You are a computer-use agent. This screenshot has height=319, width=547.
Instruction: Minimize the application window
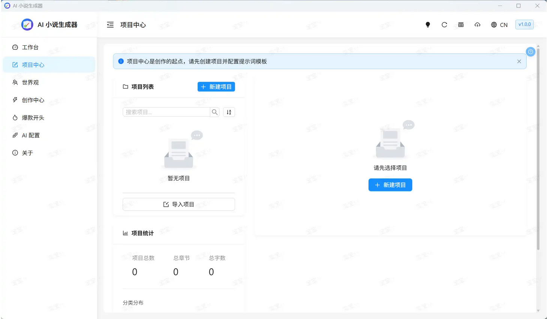pyautogui.click(x=500, y=6)
